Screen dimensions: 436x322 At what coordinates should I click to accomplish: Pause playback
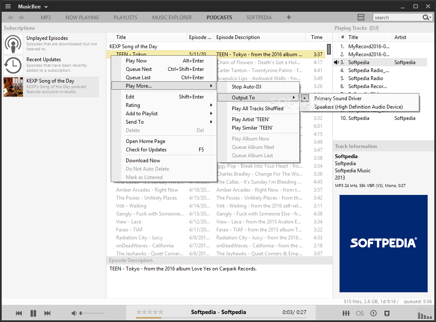33,313
